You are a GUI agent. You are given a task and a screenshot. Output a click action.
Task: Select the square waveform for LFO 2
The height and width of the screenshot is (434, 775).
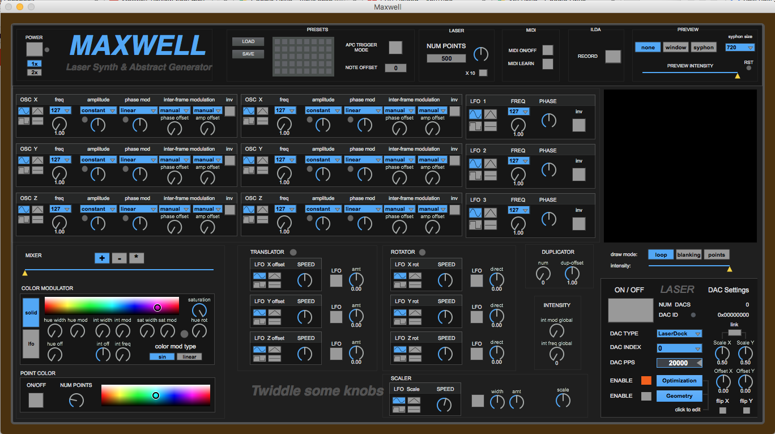(475, 176)
